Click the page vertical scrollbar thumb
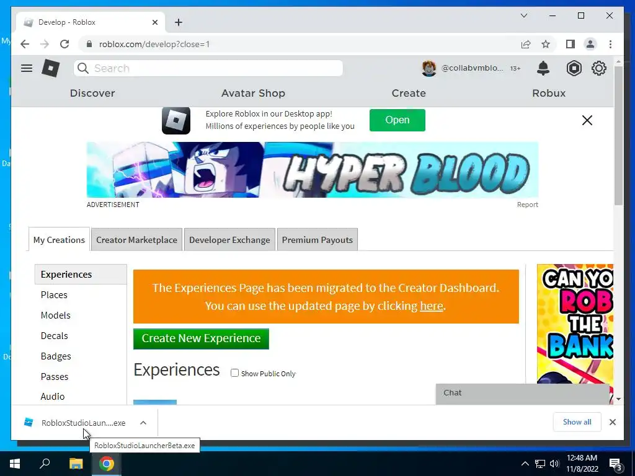This screenshot has width=635, height=476. (618, 136)
